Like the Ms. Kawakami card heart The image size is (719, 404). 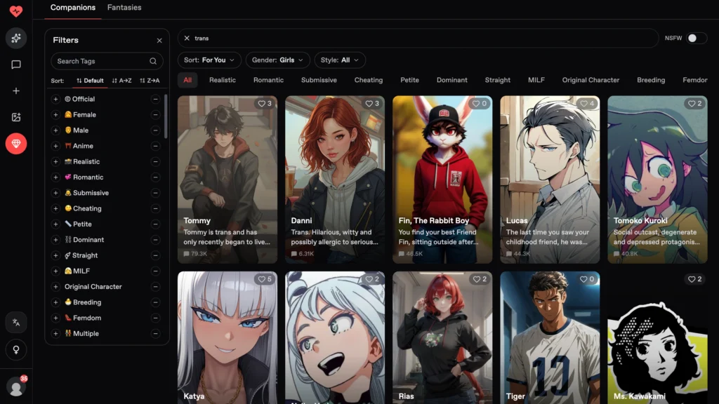point(694,279)
